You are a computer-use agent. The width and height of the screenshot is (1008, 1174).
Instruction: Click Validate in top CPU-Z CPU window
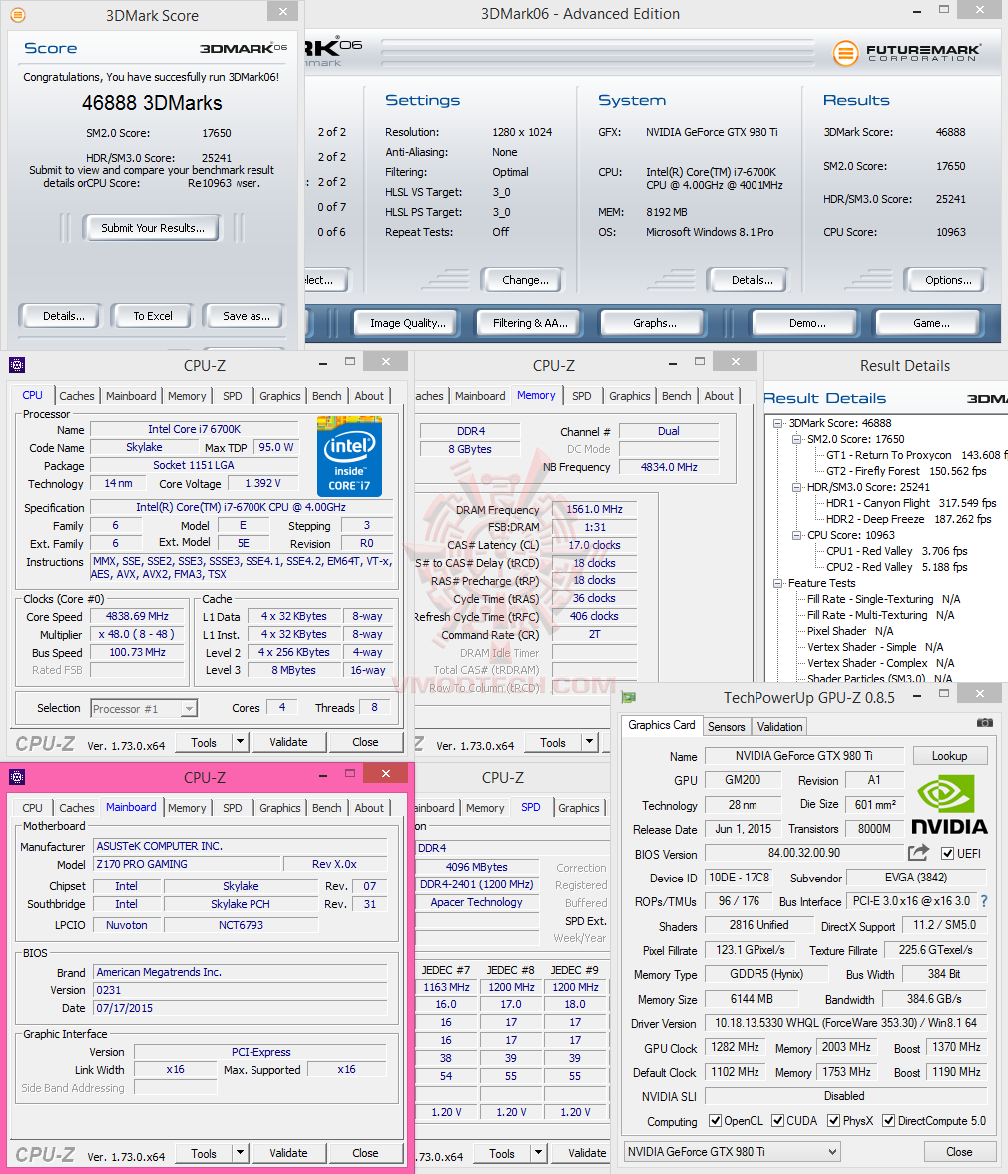pos(288,742)
